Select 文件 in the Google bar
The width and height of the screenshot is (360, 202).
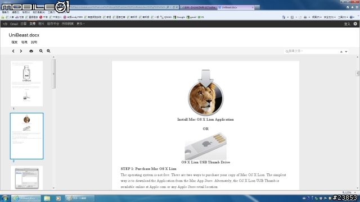coord(33,24)
